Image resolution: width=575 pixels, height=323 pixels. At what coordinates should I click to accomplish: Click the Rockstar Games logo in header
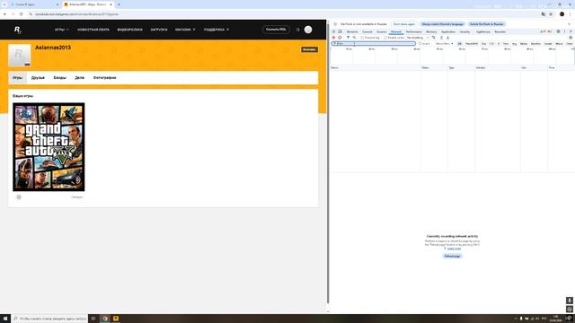tap(17, 30)
